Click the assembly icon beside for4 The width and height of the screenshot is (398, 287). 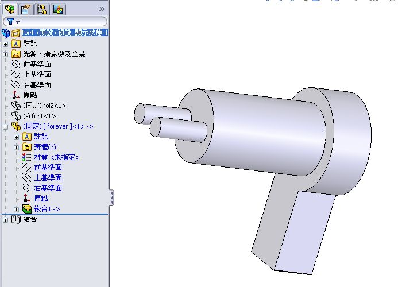tap(16, 33)
